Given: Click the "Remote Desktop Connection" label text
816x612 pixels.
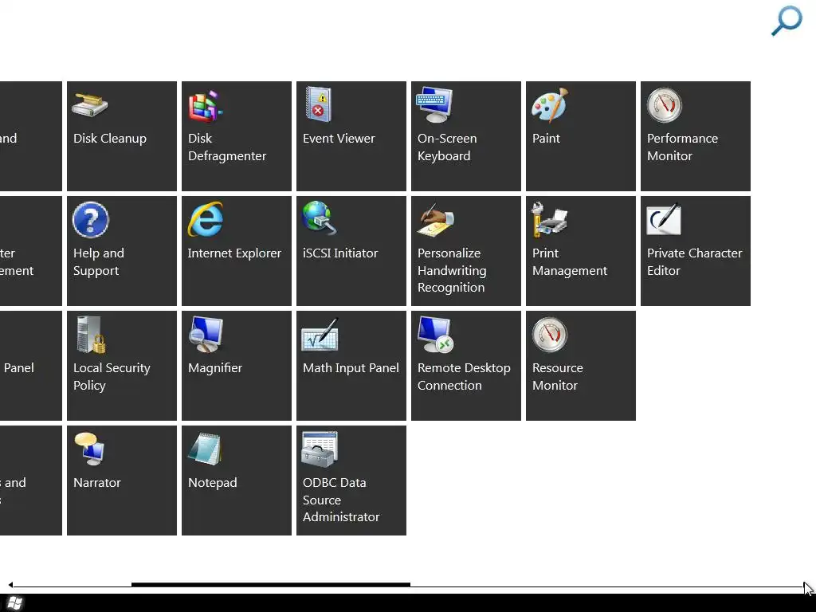Looking at the screenshot, I should (x=464, y=377).
